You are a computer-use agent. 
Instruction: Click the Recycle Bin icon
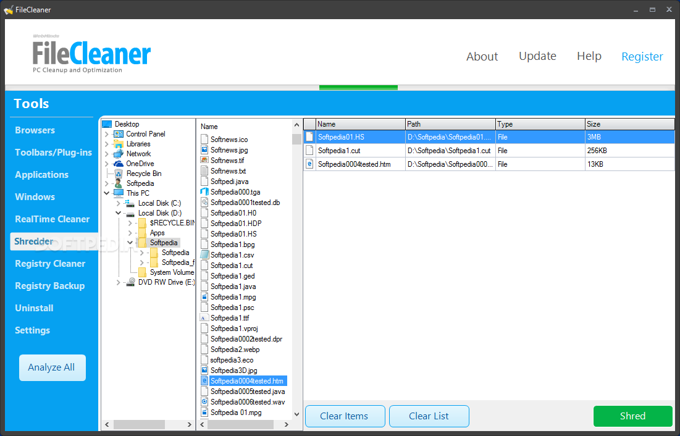click(x=119, y=174)
